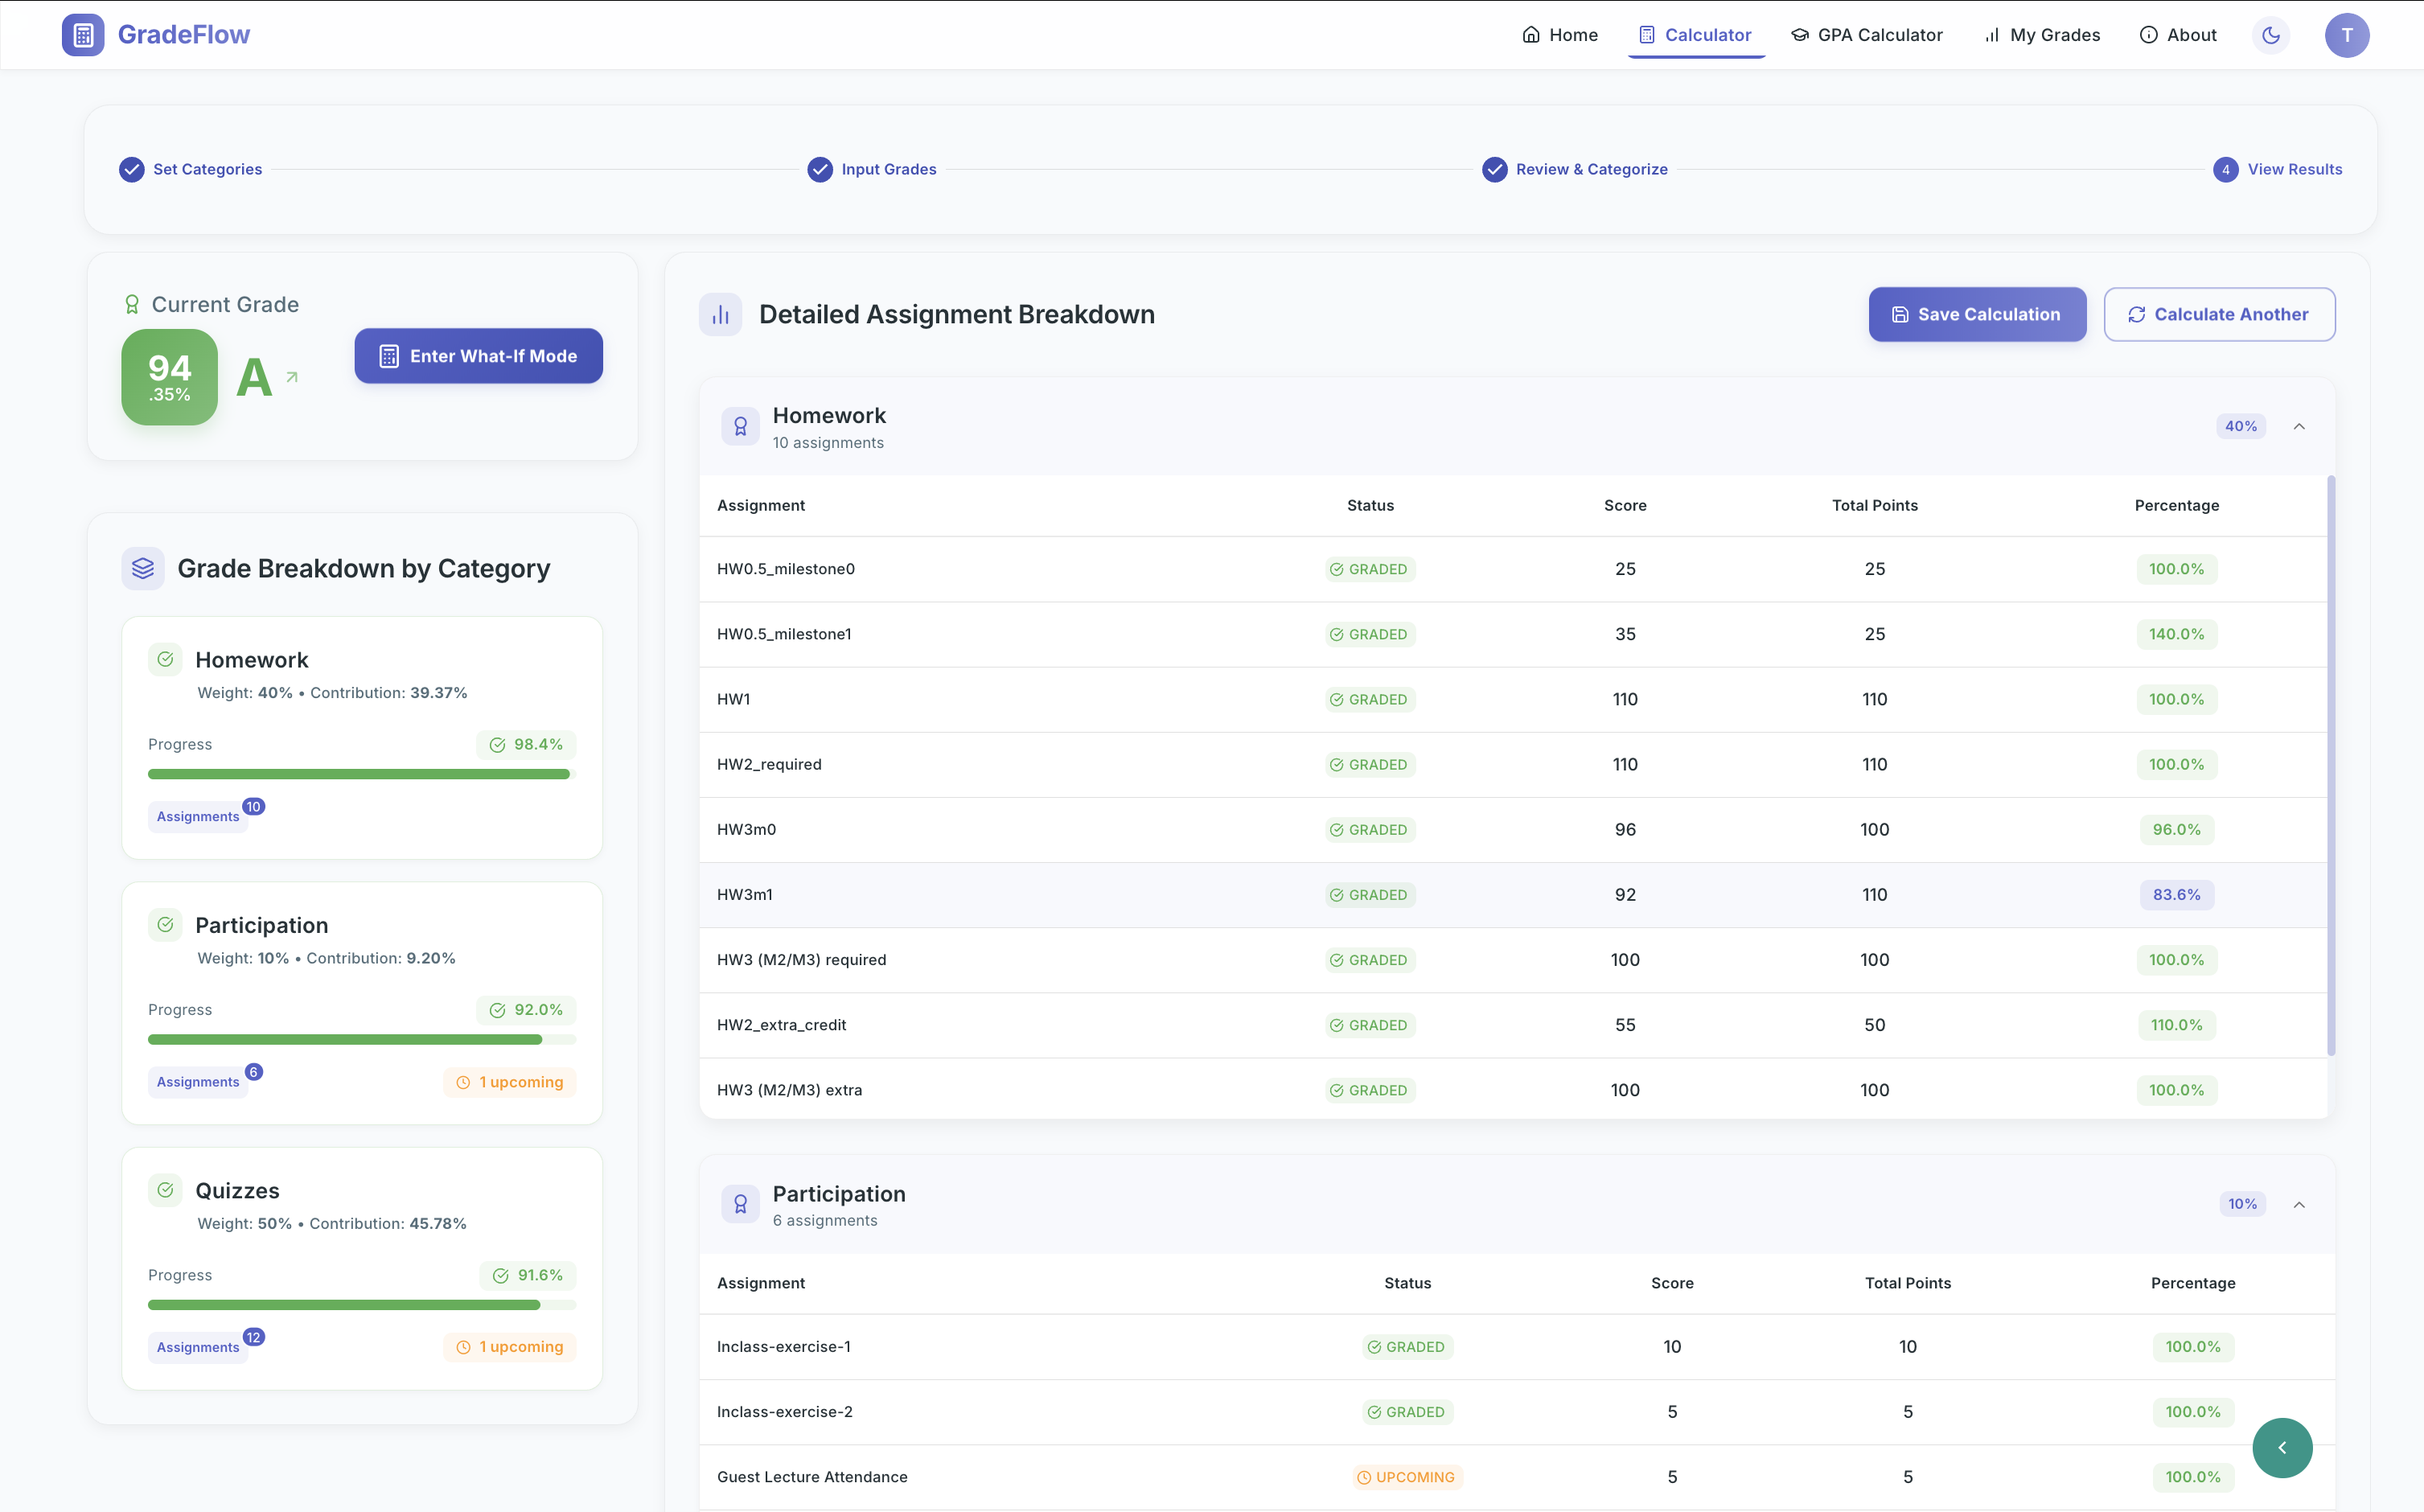The height and width of the screenshot is (1512, 2424).
Task: Click the Homework table vertical scrollbar
Action: coord(2331,765)
